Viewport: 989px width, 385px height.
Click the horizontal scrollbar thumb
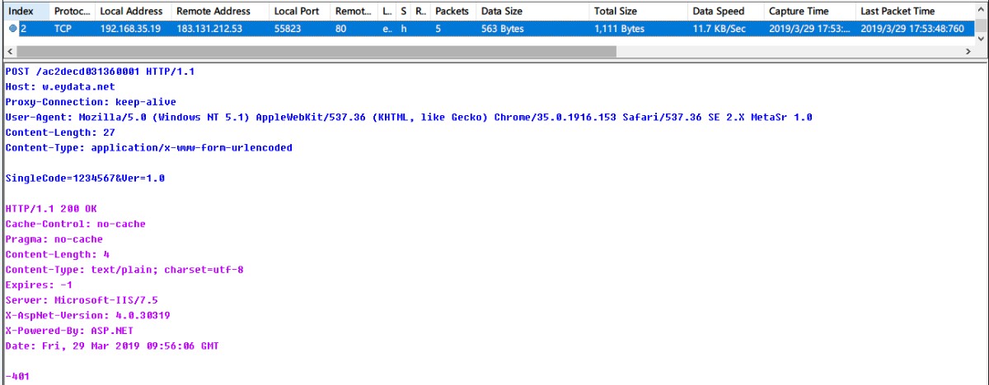click(316, 51)
